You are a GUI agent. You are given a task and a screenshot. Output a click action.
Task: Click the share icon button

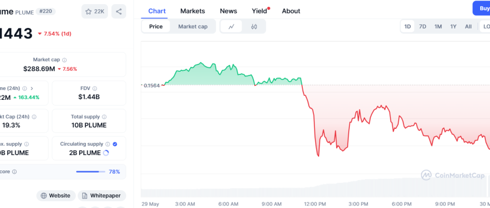coord(119,11)
